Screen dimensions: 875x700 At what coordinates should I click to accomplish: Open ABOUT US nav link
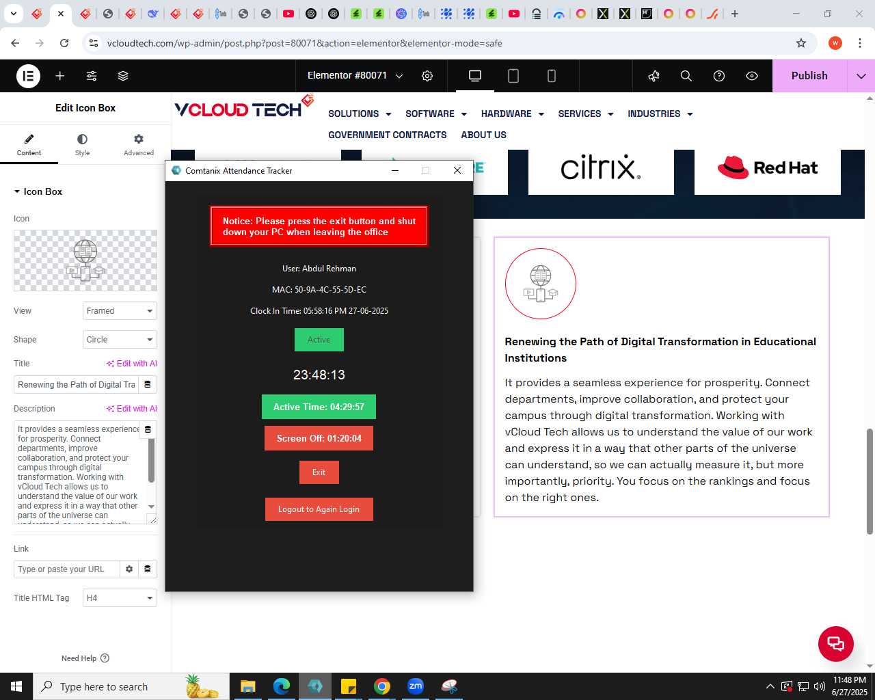click(484, 135)
